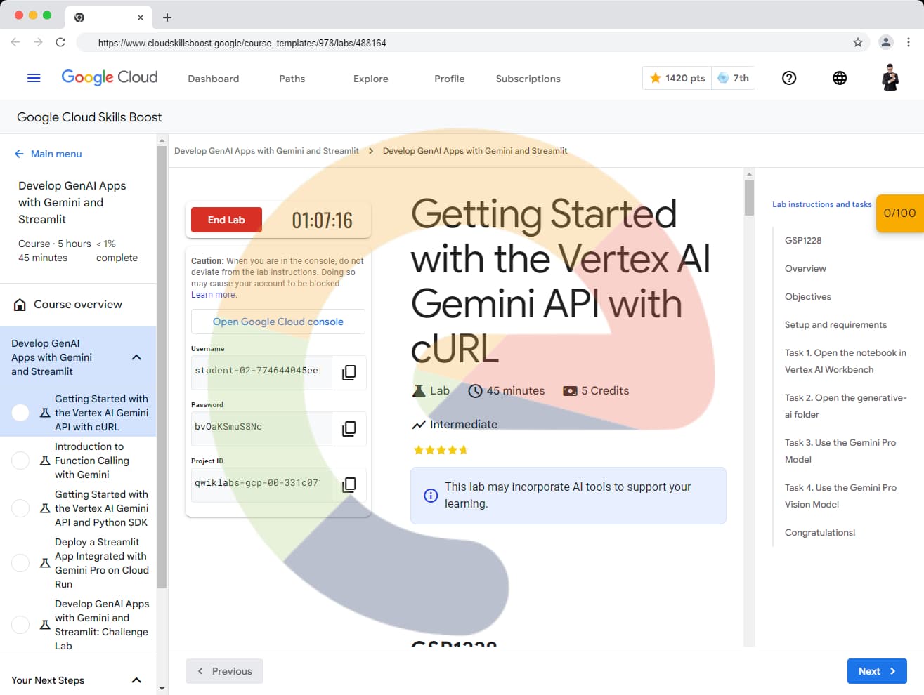Screen dimensions: 924x695
Task: Toggle completion circle for Python SDK lab
Action: coord(20,508)
